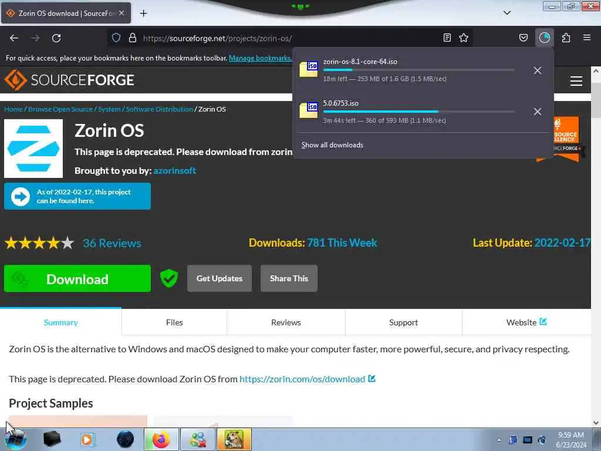Image resolution: width=601 pixels, height=451 pixels.
Task: Expand the list all tabs chevron
Action: coord(507,13)
